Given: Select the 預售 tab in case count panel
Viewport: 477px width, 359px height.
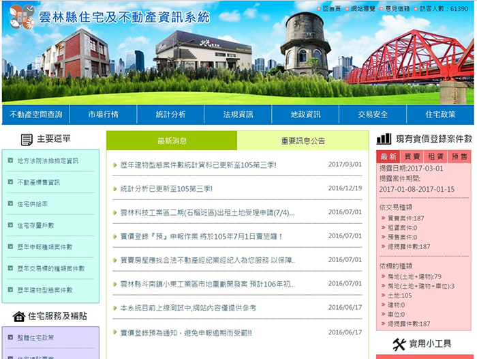Looking at the screenshot, I should point(459,157).
